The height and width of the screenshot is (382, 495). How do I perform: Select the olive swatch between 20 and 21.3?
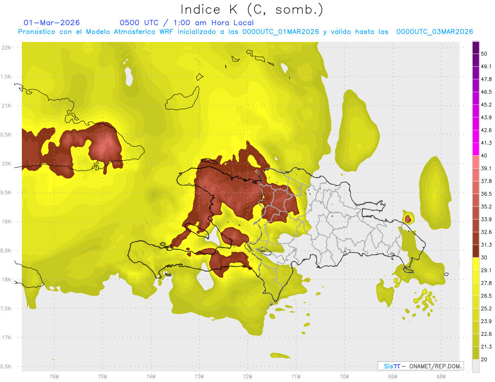tap(476, 353)
